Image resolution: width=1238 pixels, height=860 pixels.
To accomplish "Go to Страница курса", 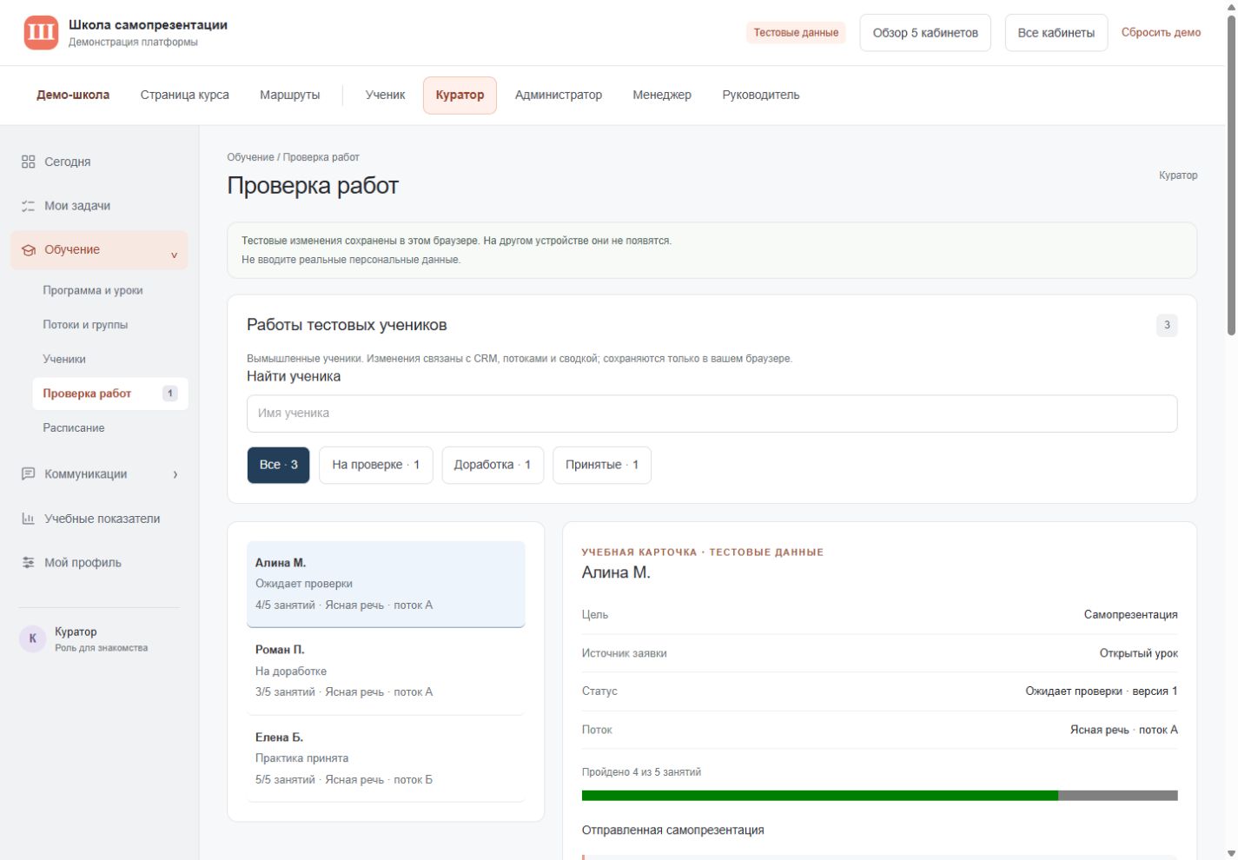I will [x=185, y=95].
